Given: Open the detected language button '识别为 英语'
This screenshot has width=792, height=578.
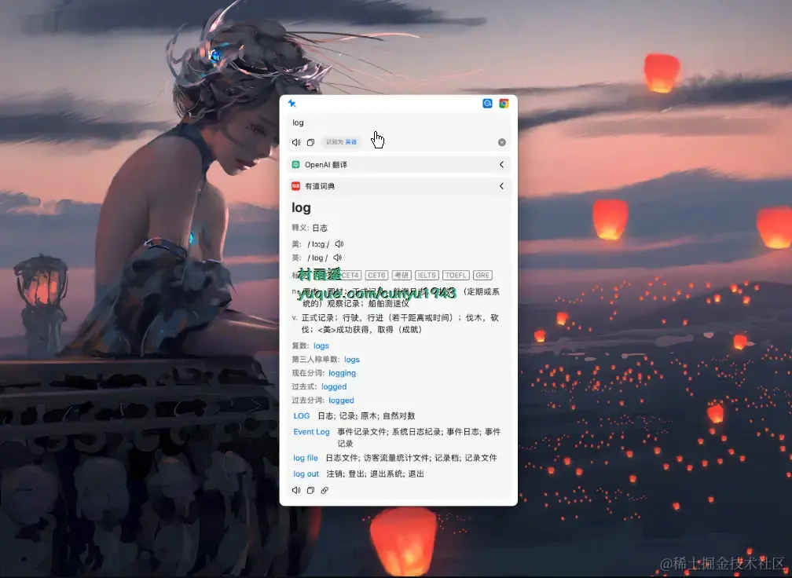Looking at the screenshot, I should coord(342,142).
